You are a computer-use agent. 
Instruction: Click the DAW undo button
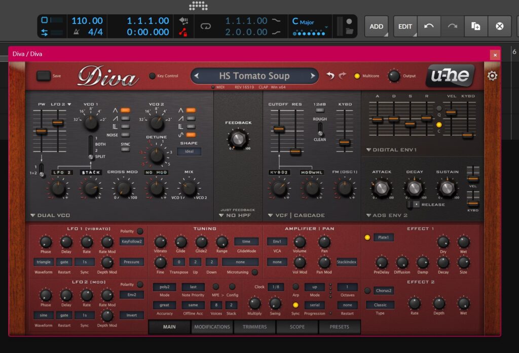[429, 26]
